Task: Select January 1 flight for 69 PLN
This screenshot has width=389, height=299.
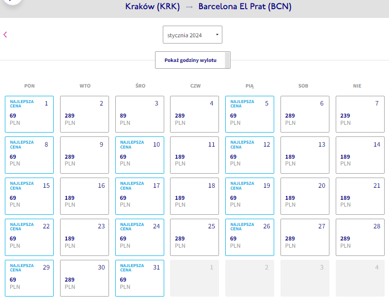Action: [x=29, y=114]
